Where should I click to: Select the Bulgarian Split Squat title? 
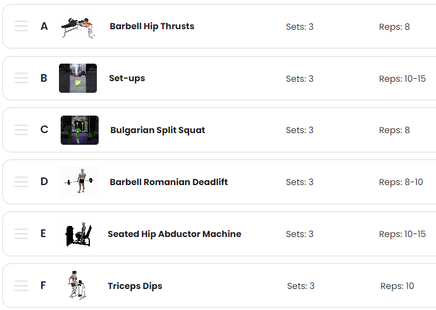[158, 130]
